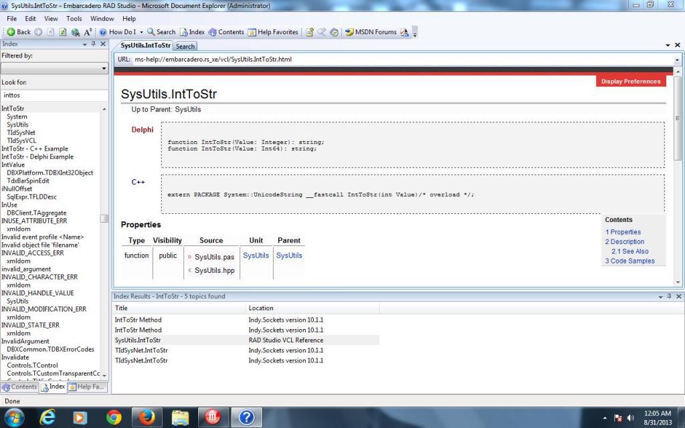Open Google Chrome from the taskbar
The width and height of the screenshot is (685, 428).
[114, 417]
